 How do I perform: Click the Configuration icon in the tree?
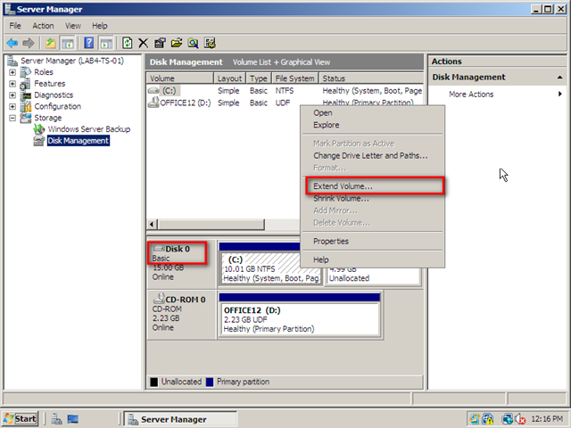point(26,107)
